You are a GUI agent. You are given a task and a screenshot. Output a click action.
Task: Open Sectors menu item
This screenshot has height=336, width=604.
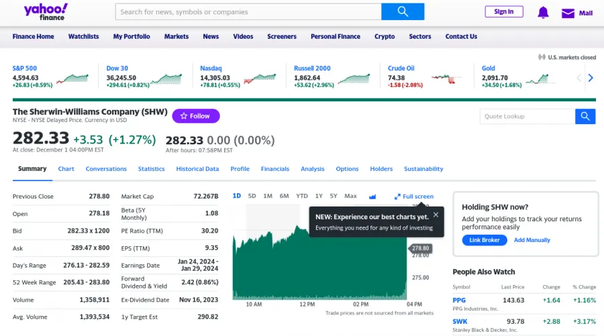coord(420,37)
